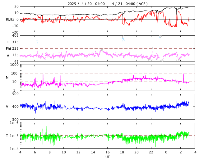Viewport: 199px width, 159px height.
Task: Click the "UT" x-axis label
Action: pyautogui.click(x=107, y=157)
